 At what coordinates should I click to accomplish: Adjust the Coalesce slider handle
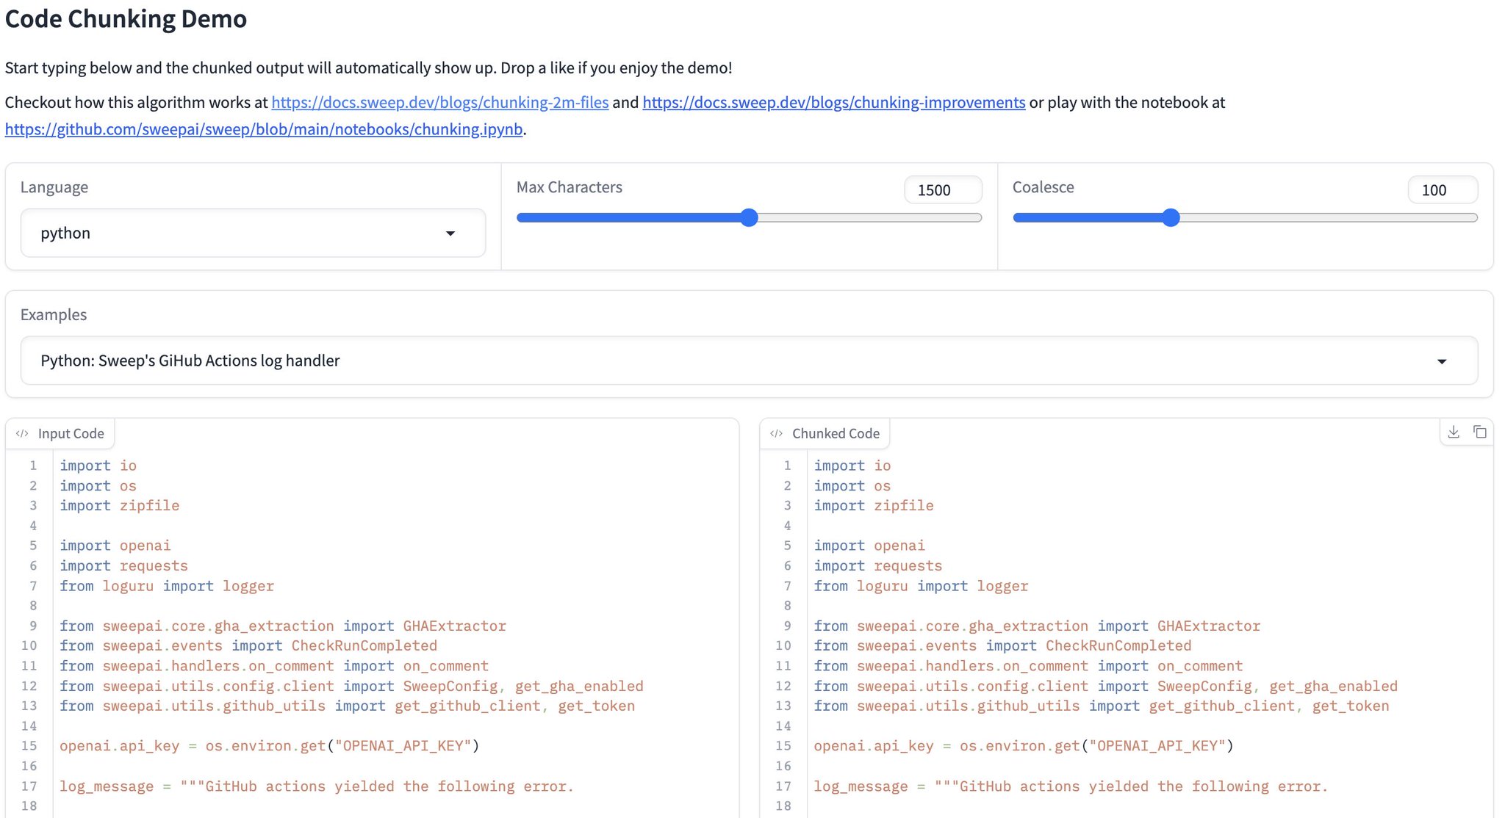(1171, 217)
